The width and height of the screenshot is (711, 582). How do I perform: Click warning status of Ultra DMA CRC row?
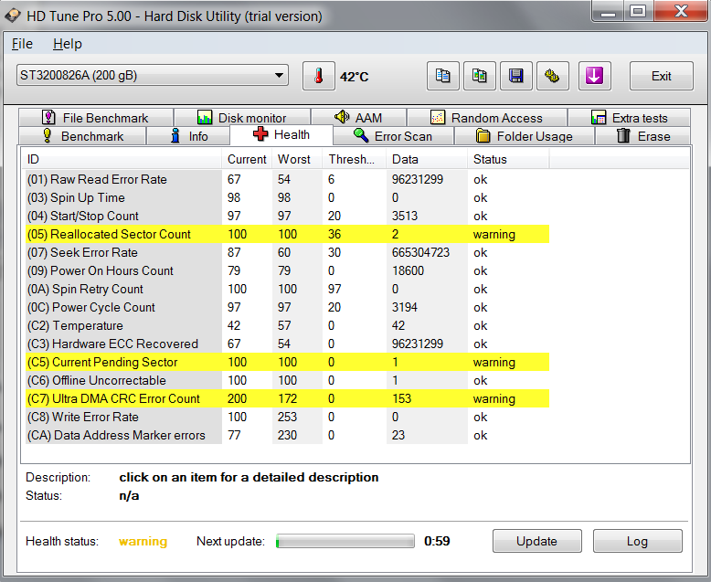[x=494, y=399]
